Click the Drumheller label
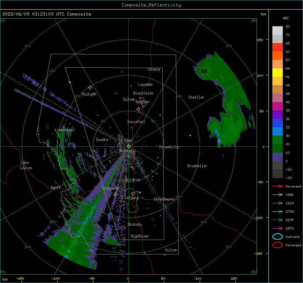303x283 pixels. [197, 166]
